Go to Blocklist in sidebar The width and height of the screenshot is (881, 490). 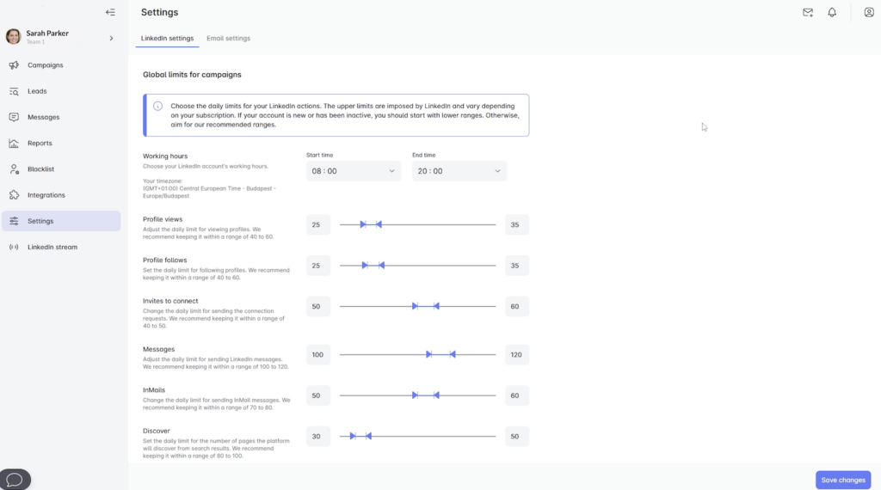pyautogui.click(x=40, y=169)
